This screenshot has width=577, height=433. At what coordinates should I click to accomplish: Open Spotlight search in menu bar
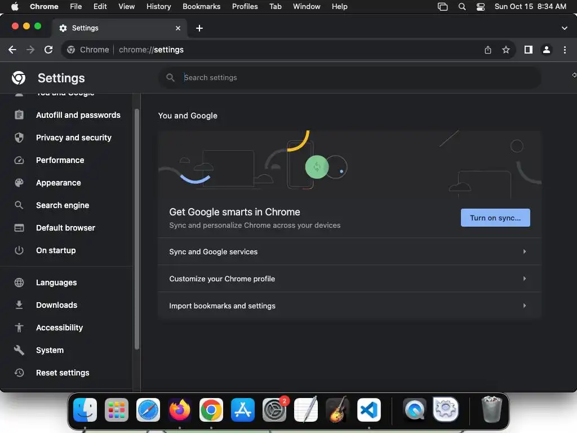click(x=462, y=6)
